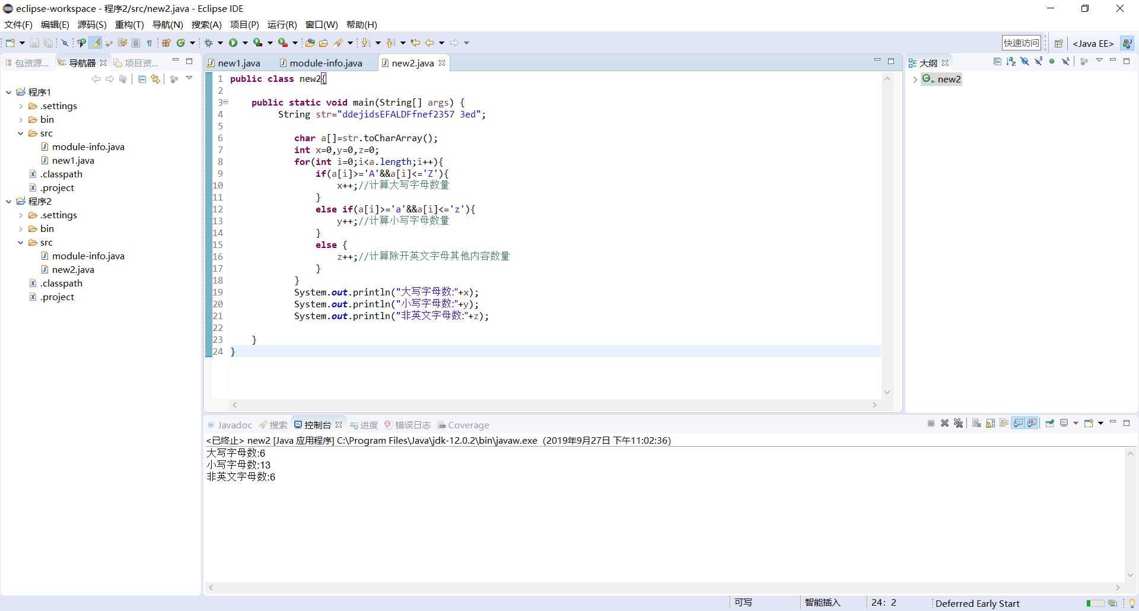Click the Next Annotation arrow icon

point(365,43)
